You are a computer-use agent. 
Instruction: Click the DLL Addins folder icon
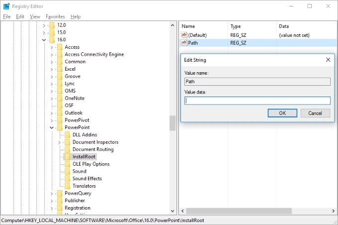tap(67, 134)
